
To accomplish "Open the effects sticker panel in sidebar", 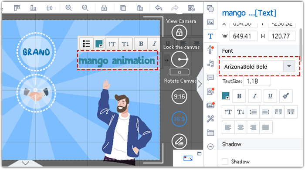I will click(210, 91).
